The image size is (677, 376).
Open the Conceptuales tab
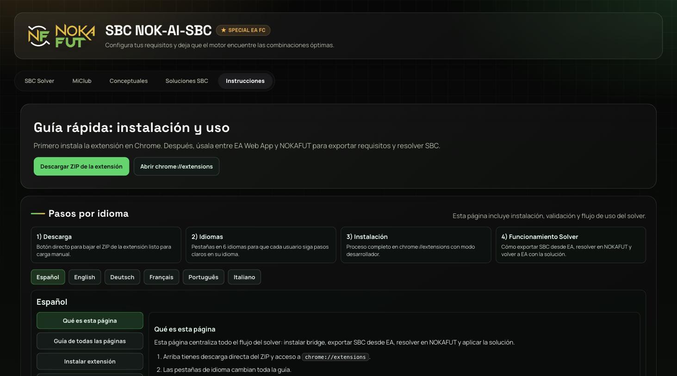click(128, 81)
